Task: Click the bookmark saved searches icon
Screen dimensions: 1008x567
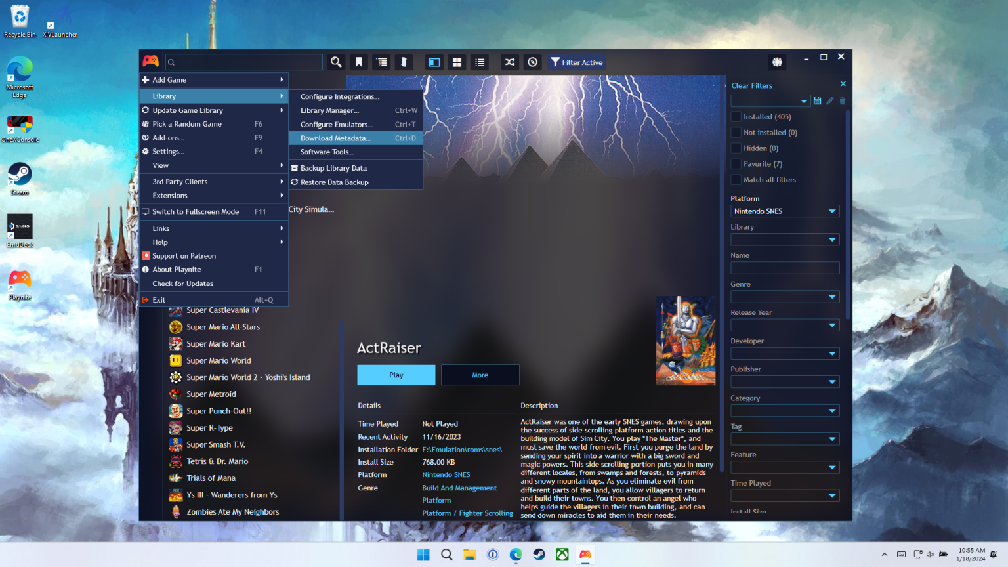Action: point(358,62)
